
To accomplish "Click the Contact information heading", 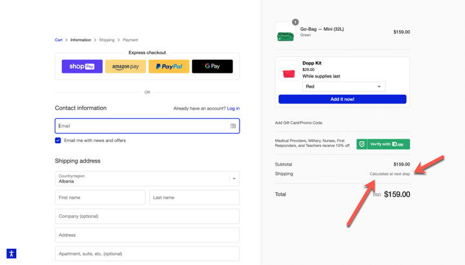I will pos(81,108).
